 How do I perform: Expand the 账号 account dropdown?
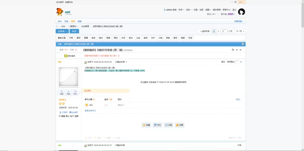click(x=181, y=10)
